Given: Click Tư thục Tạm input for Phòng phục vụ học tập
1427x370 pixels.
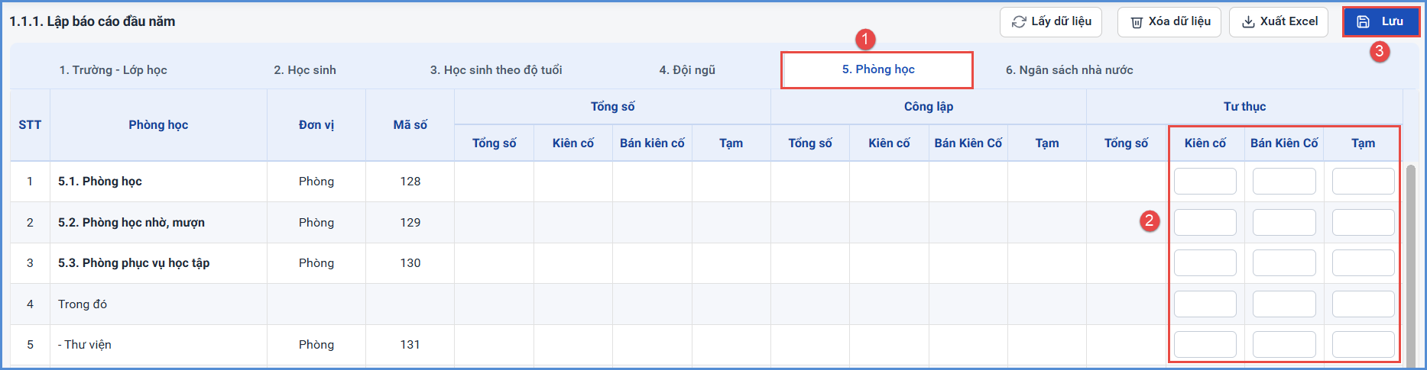Looking at the screenshot, I should (1363, 263).
